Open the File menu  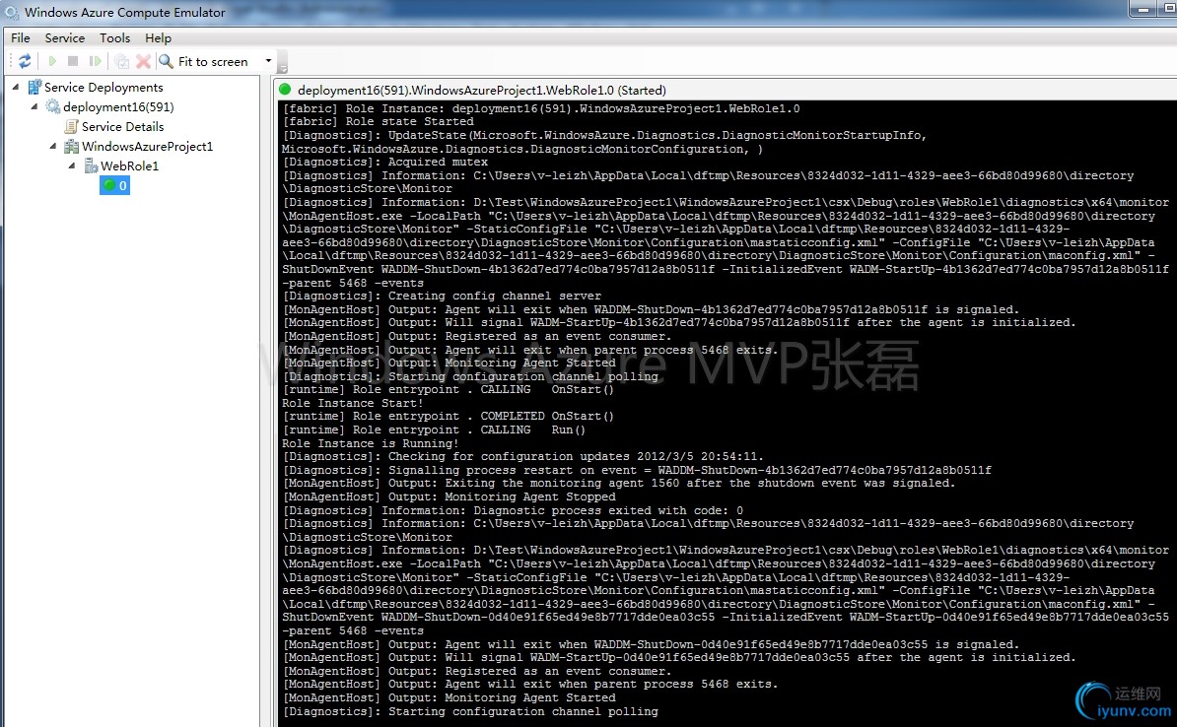(x=21, y=38)
